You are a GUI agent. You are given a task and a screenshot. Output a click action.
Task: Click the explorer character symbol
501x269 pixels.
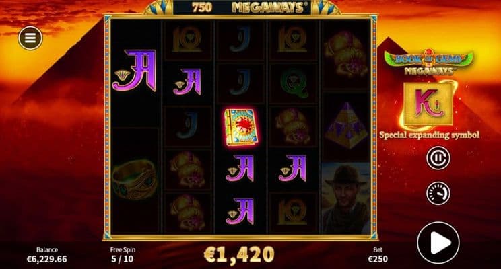[x=346, y=199]
